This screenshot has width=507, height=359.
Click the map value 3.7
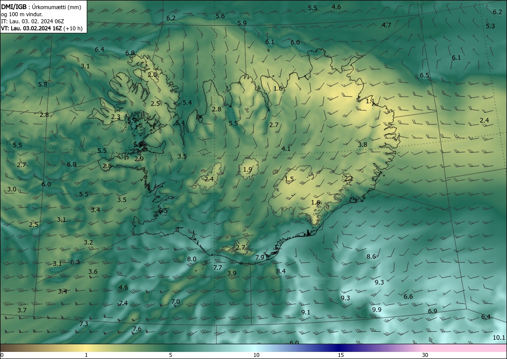pyautogui.click(x=22, y=310)
